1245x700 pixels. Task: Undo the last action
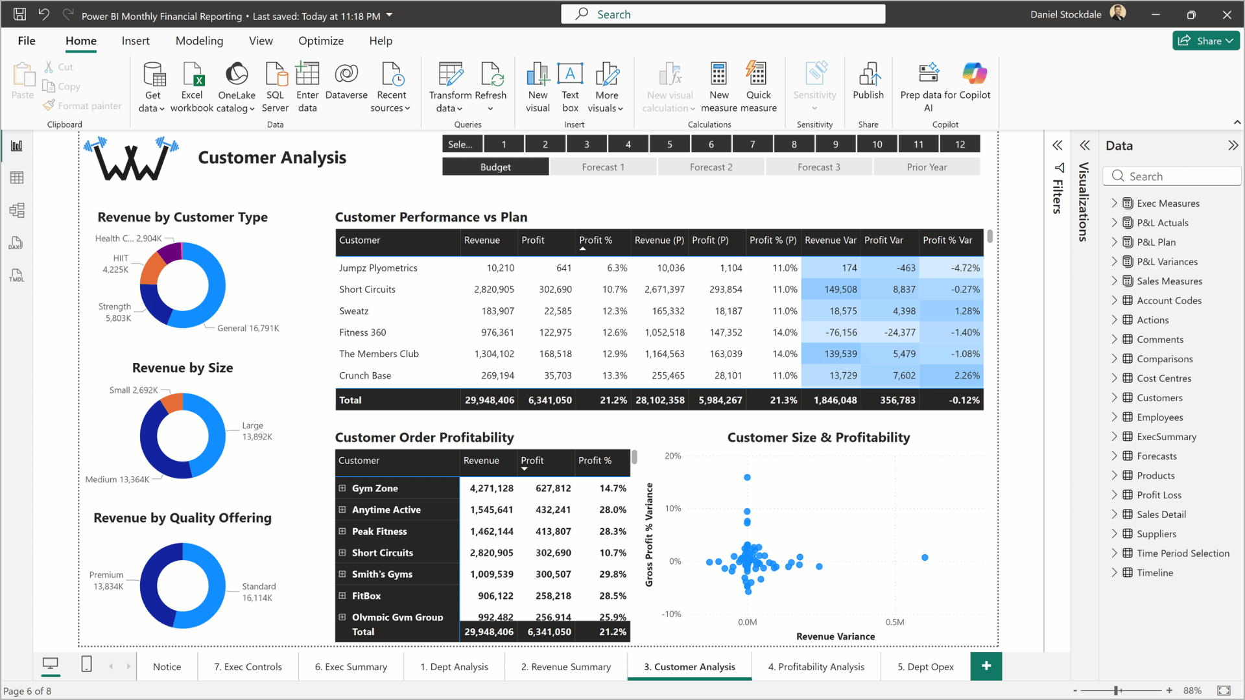point(43,14)
